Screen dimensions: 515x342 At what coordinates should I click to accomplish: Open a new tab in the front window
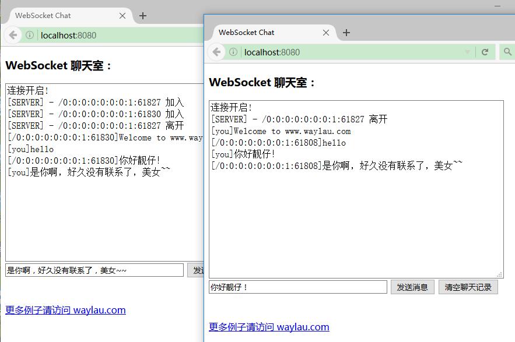(x=346, y=33)
